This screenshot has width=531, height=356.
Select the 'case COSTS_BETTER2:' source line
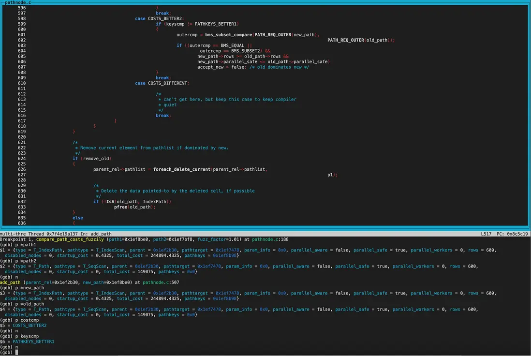click(158, 18)
